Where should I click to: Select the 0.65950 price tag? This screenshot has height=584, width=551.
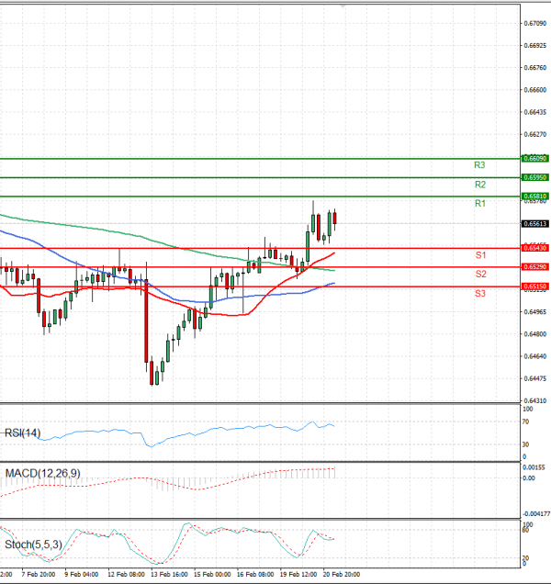535,177
